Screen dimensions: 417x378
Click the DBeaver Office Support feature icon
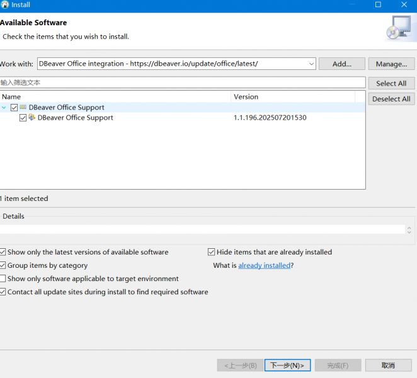pyautogui.click(x=32, y=118)
